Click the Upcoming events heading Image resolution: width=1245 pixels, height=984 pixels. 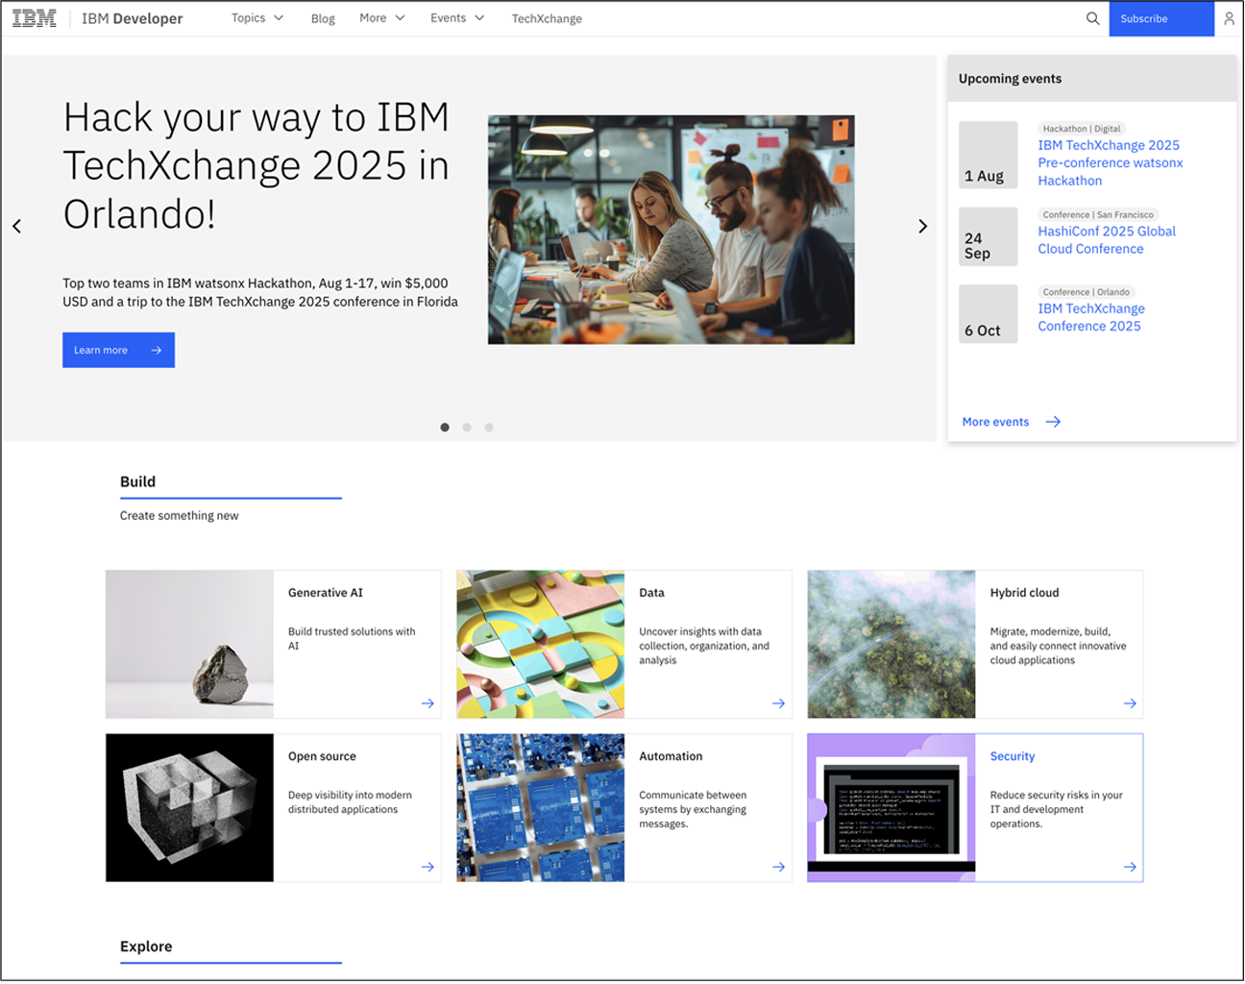(1010, 79)
